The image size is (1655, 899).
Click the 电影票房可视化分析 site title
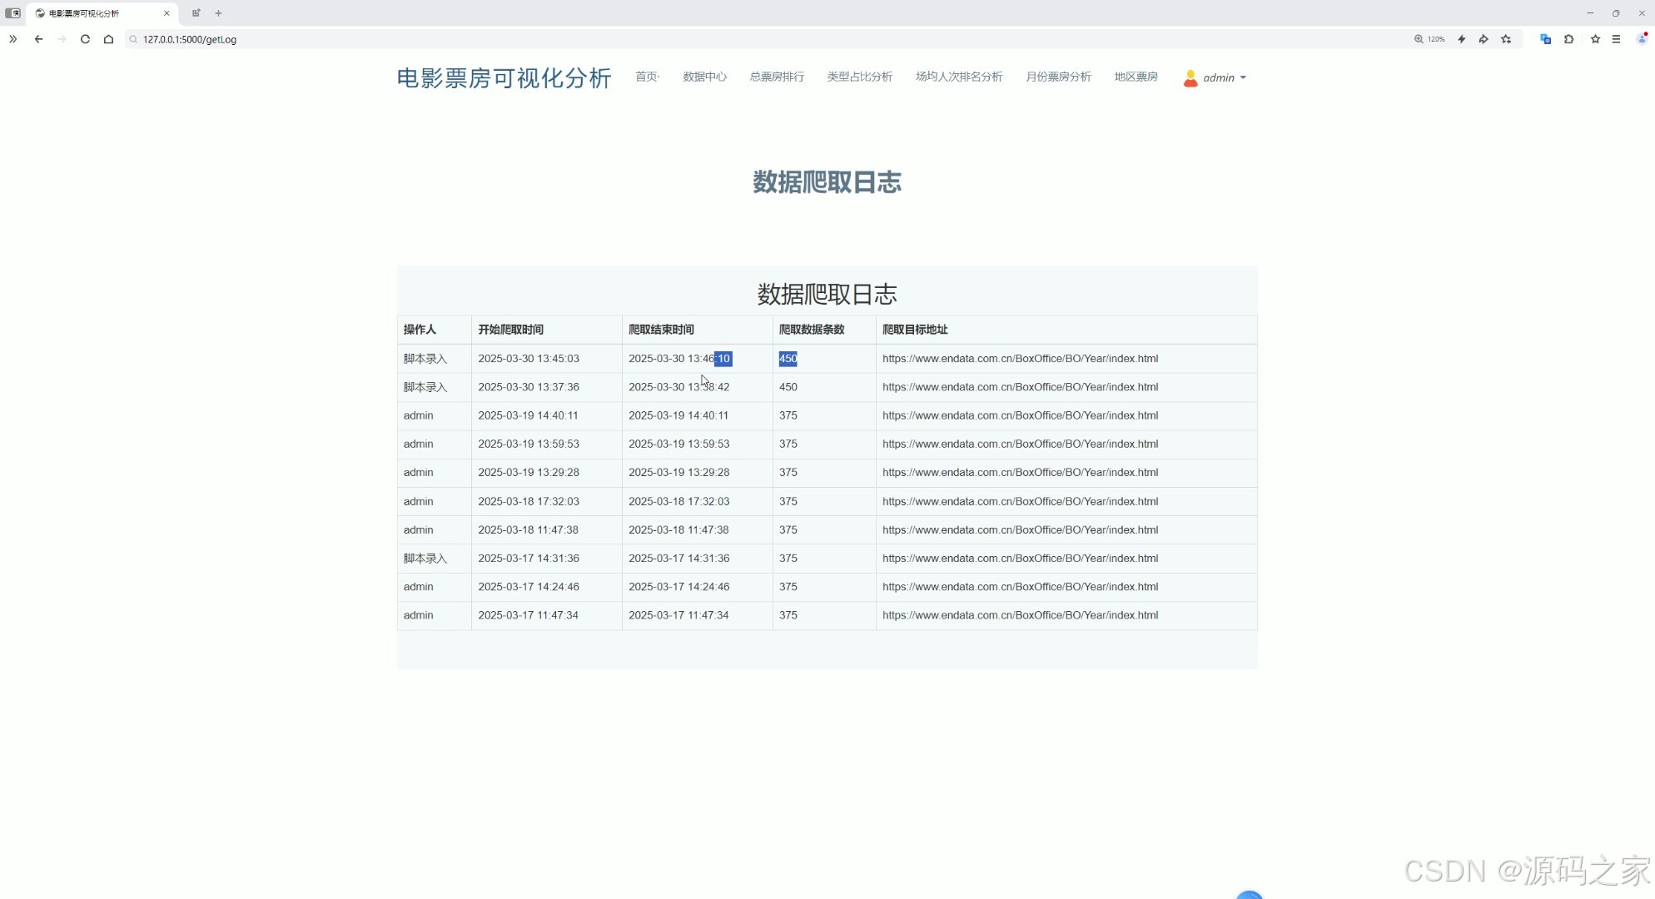pyautogui.click(x=503, y=77)
